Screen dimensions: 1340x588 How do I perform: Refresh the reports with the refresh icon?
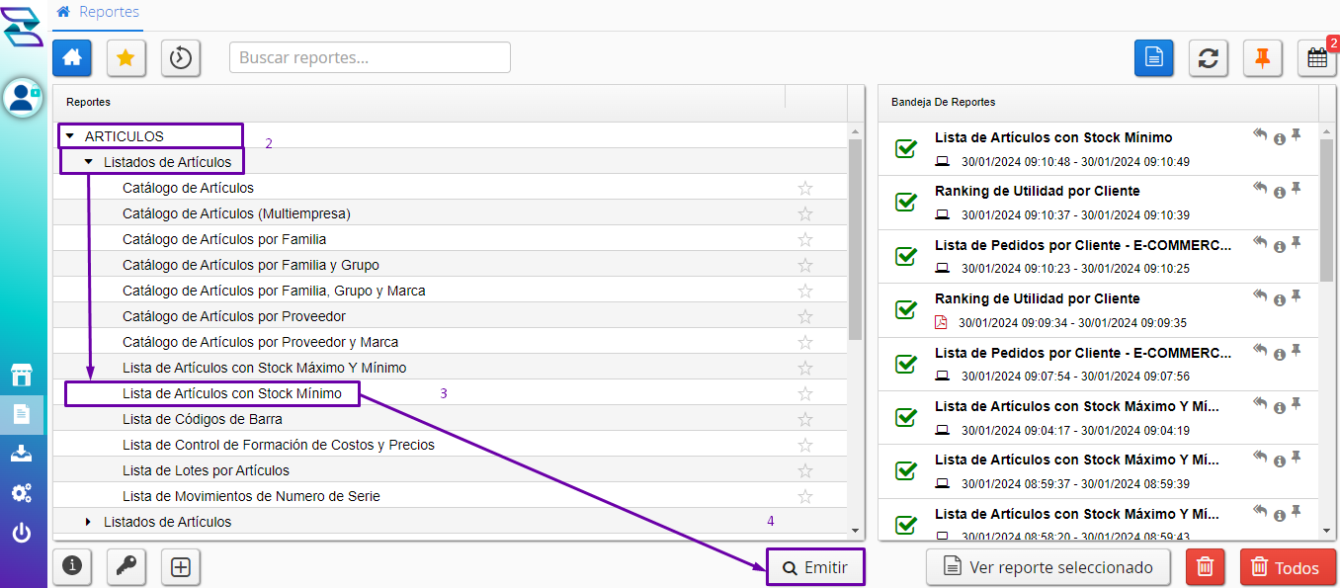tap(1208, 58)
